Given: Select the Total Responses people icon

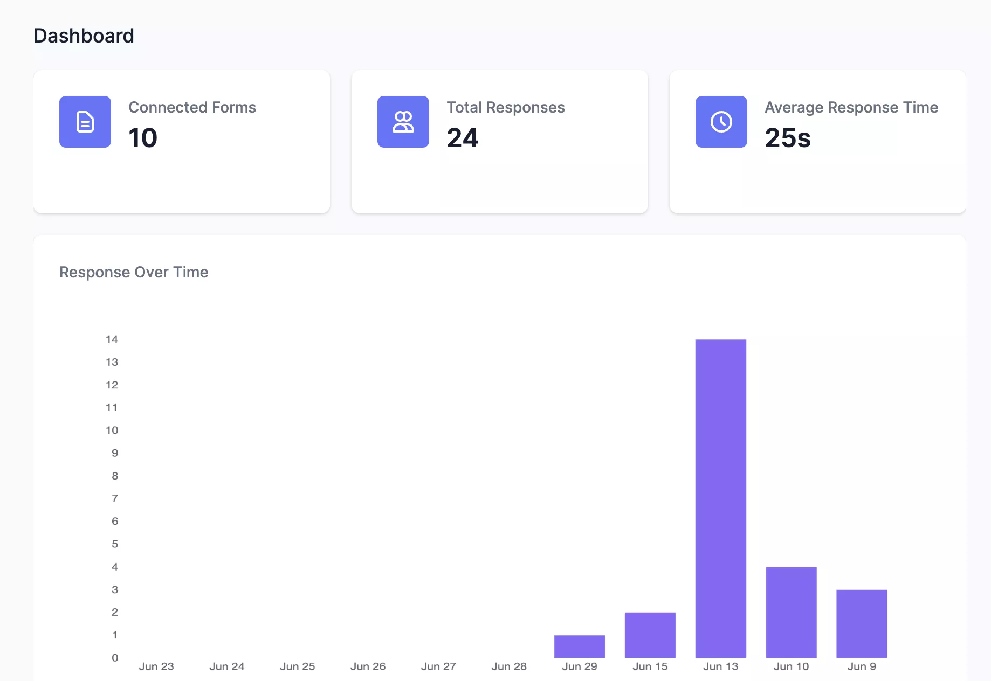Looking at the screenshot, I should [x=403, y=122].
